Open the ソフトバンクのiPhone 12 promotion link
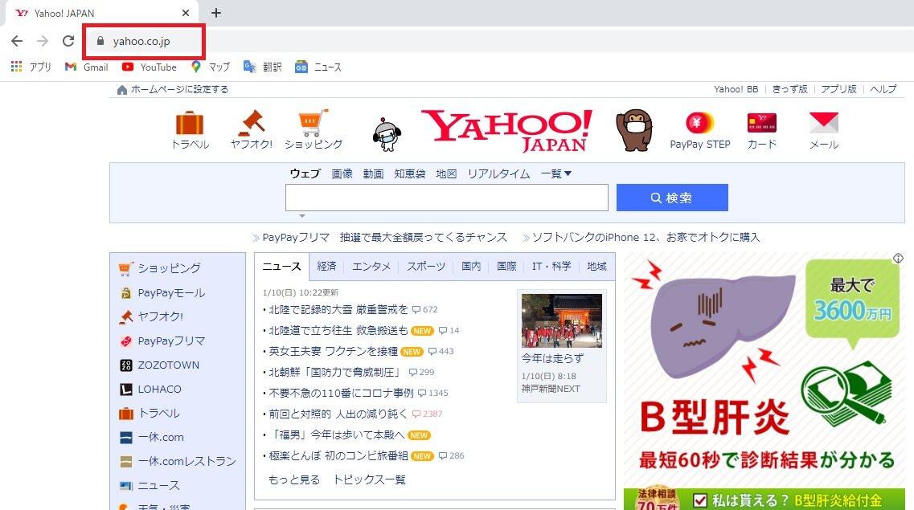Image resolution: width=914 pixels, height=510 pixels. coord(646,238)
